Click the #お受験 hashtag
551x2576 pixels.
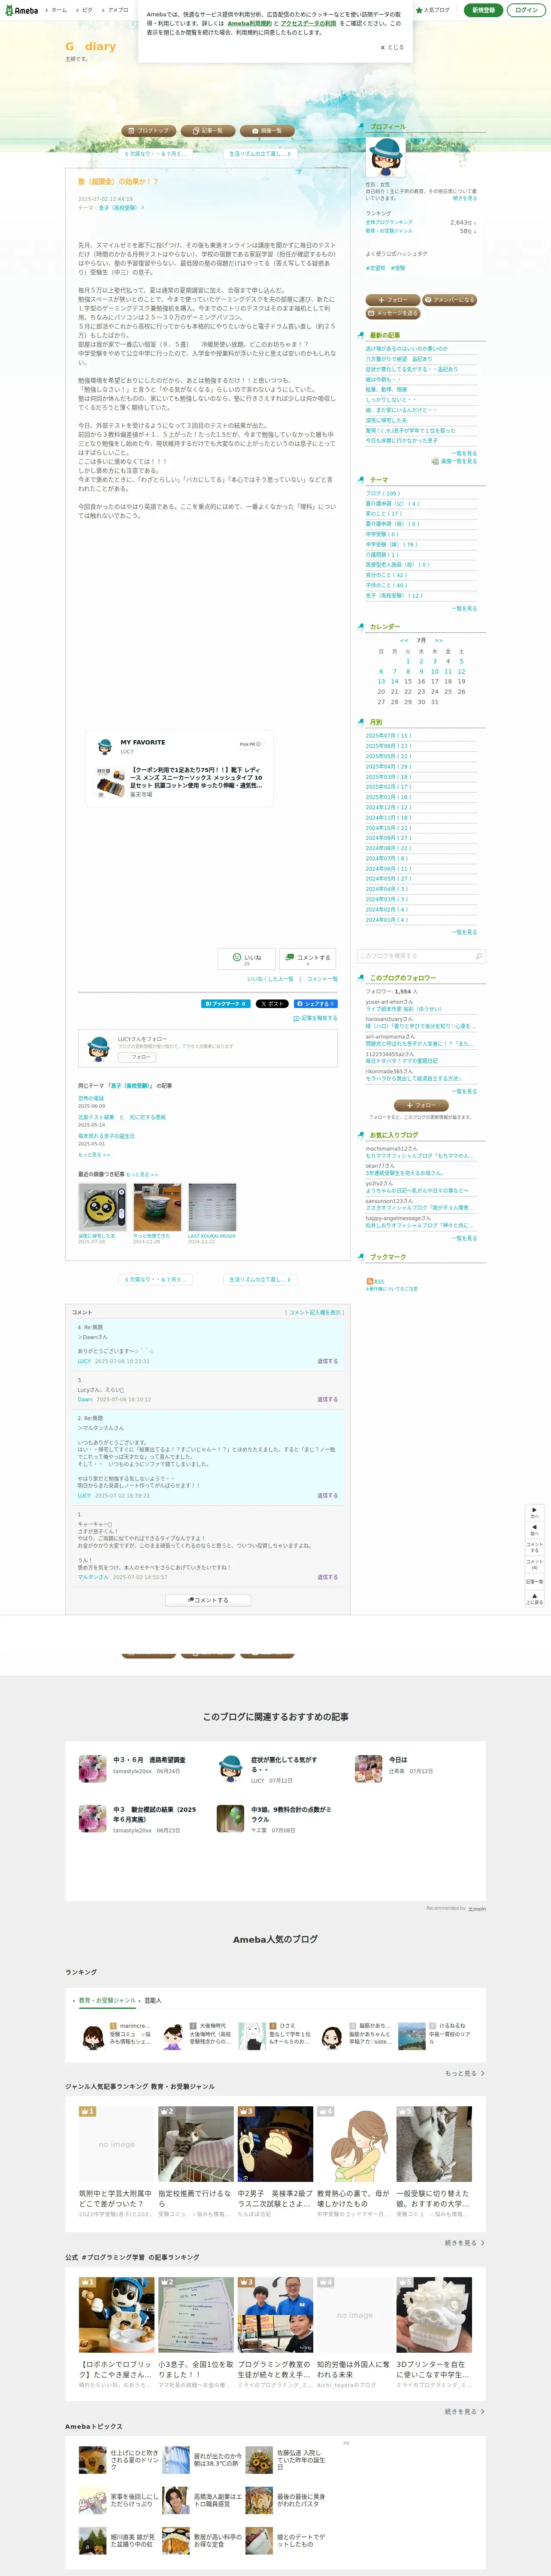[x=398, y=268]
